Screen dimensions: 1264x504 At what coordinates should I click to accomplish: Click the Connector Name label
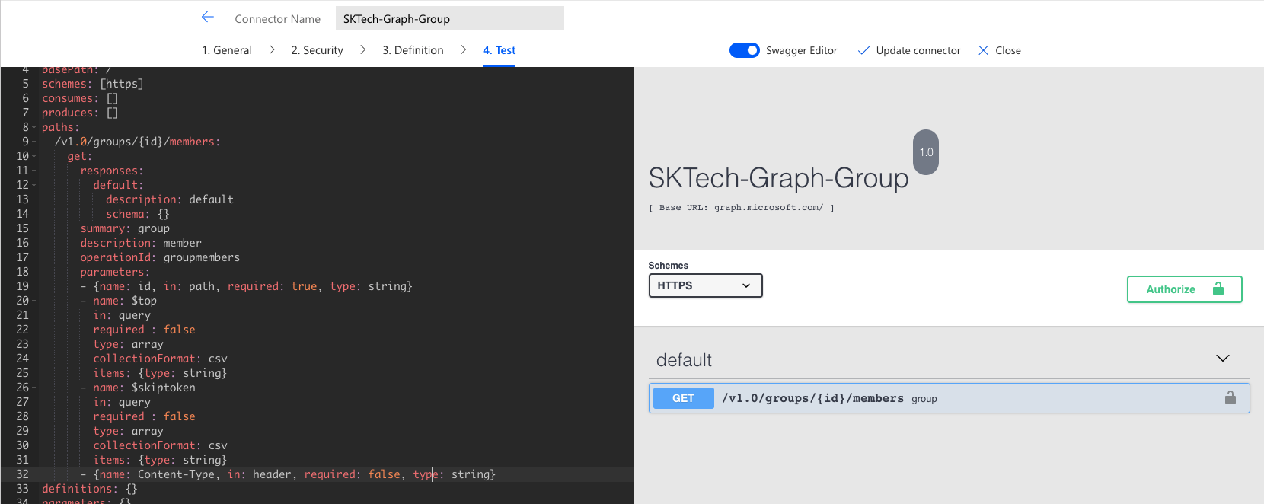click(x=277, y=19)
